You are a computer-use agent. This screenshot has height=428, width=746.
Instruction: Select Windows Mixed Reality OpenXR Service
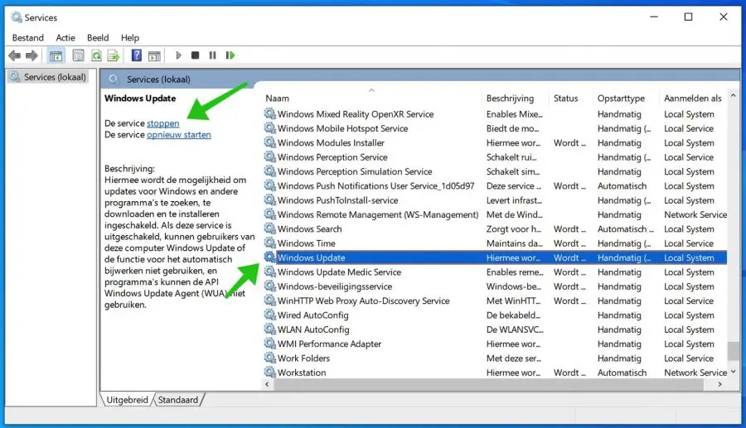pos(495,114)
